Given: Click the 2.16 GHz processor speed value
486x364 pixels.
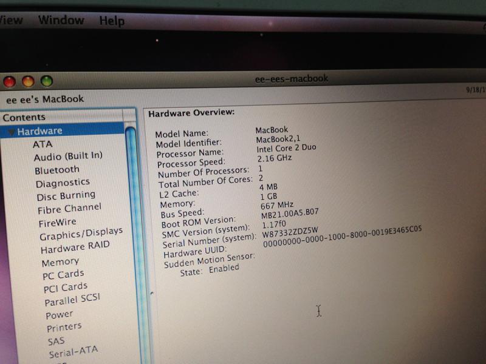Looking at the screenshot, I should tap(275, 158).
